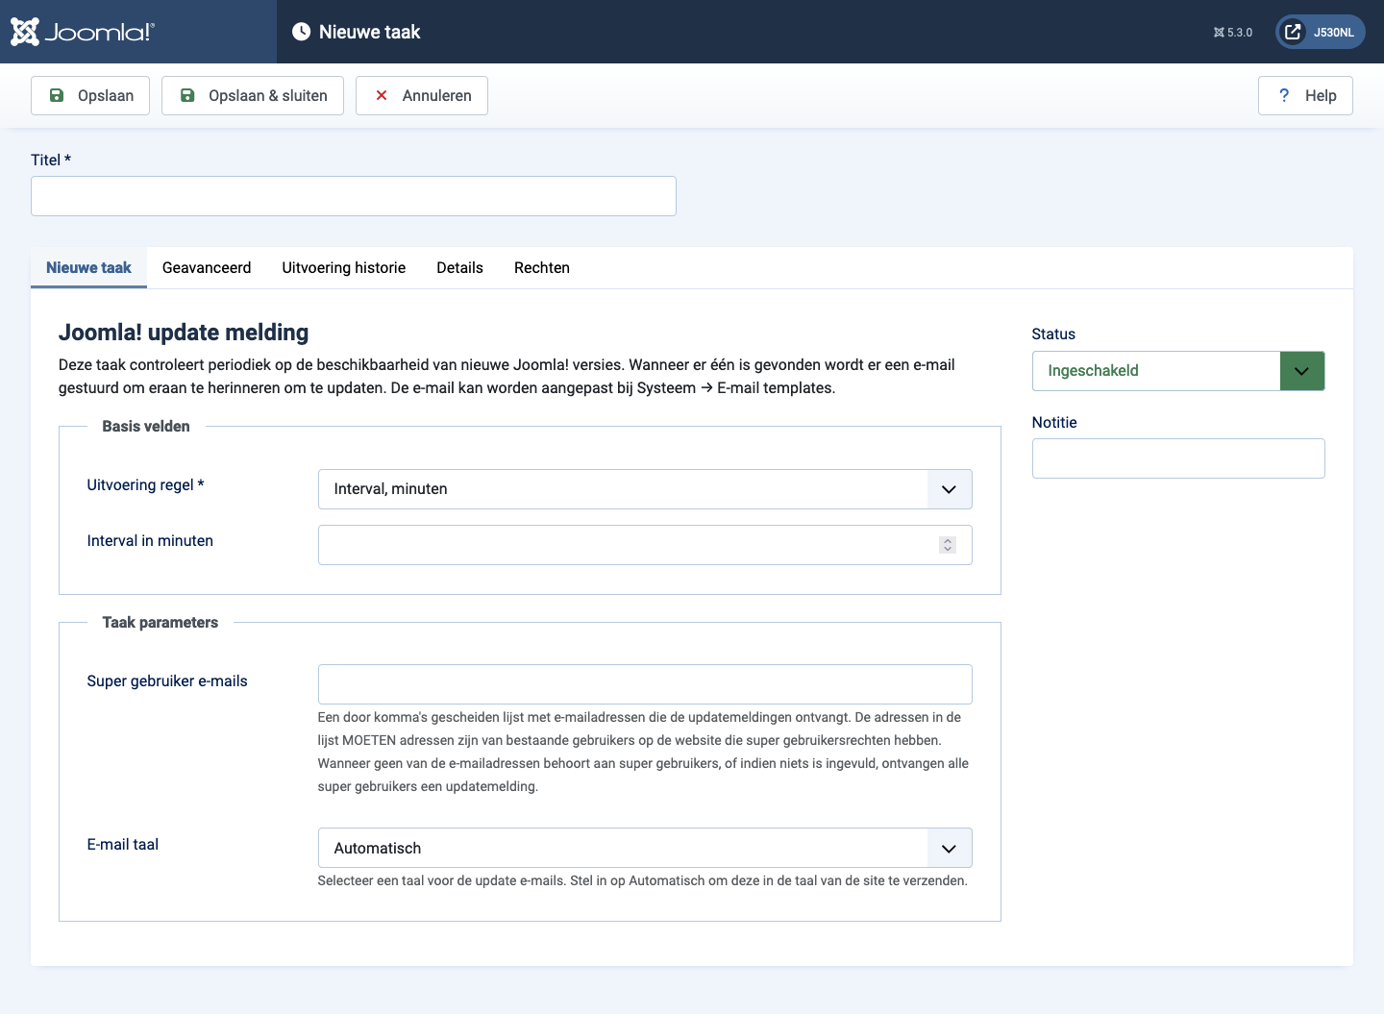Click the Joomla! logo
Image resolution: width=1384 pixels, height=1014 pixels.
83,32
